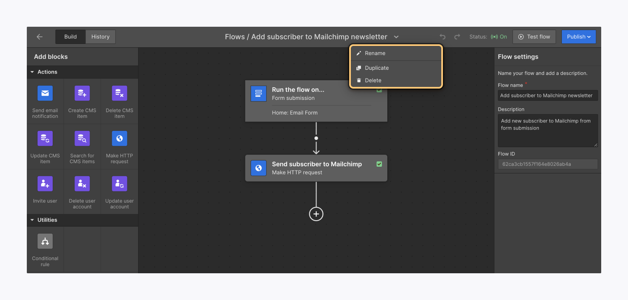Select the Make HTTP request action
The width and height of the screenshot is (628, 300).
click(x=119, y=146)
